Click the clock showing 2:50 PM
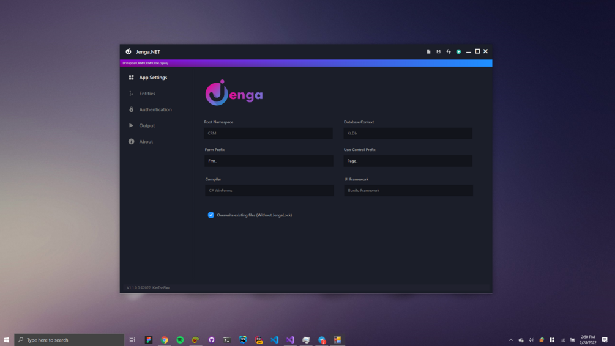The image size is (615, 346). [587, 340]
